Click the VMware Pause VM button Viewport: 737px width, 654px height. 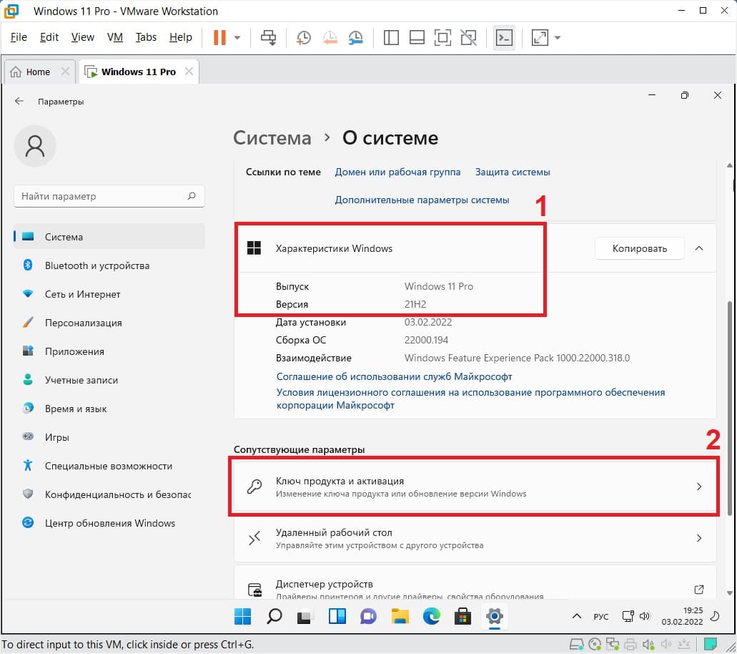[219, 37]
